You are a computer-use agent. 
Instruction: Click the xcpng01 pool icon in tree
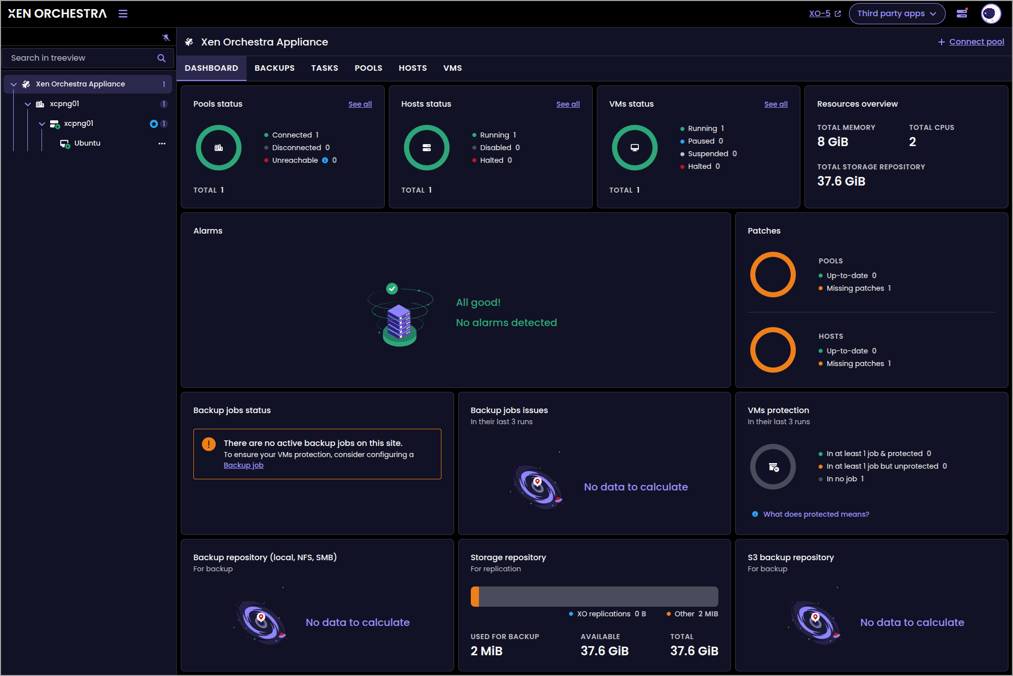pos(40,104)
